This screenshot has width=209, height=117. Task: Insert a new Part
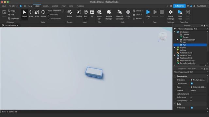(x=86, y=13)
